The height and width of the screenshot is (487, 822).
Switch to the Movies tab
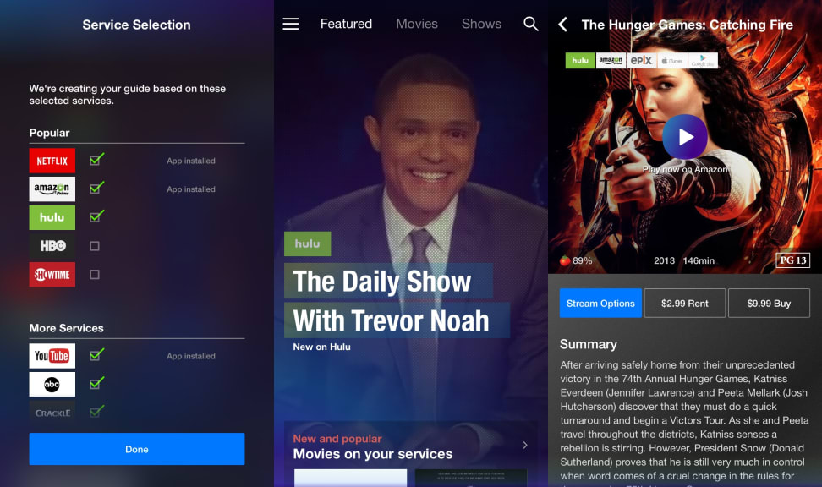[417, 24]
